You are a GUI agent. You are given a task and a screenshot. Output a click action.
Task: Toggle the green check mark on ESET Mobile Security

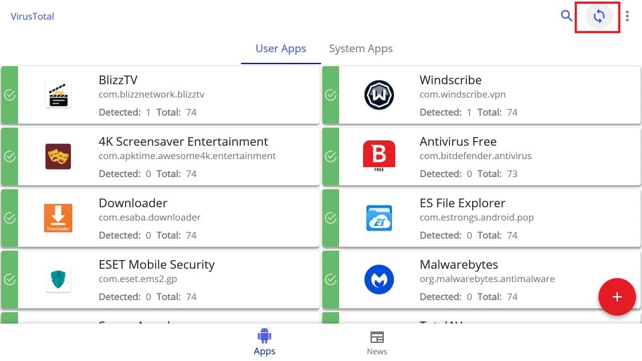pyautogui.click(x=9, y=279)
